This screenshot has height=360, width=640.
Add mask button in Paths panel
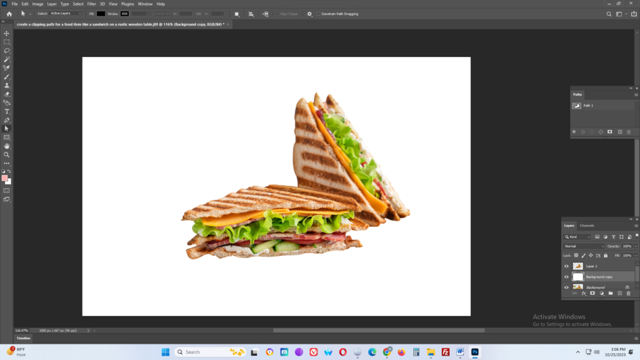pyautogui.click(x=610, y=132)
